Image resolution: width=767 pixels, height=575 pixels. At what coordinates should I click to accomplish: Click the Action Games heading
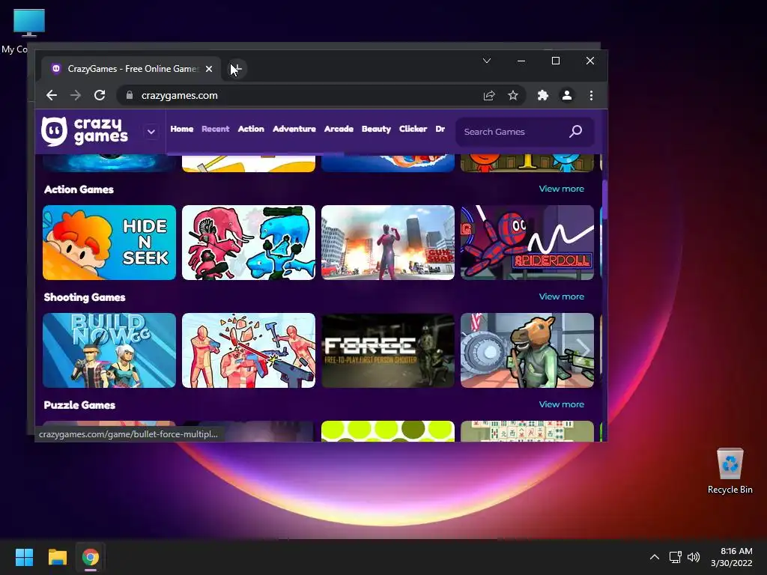point(79,189)
